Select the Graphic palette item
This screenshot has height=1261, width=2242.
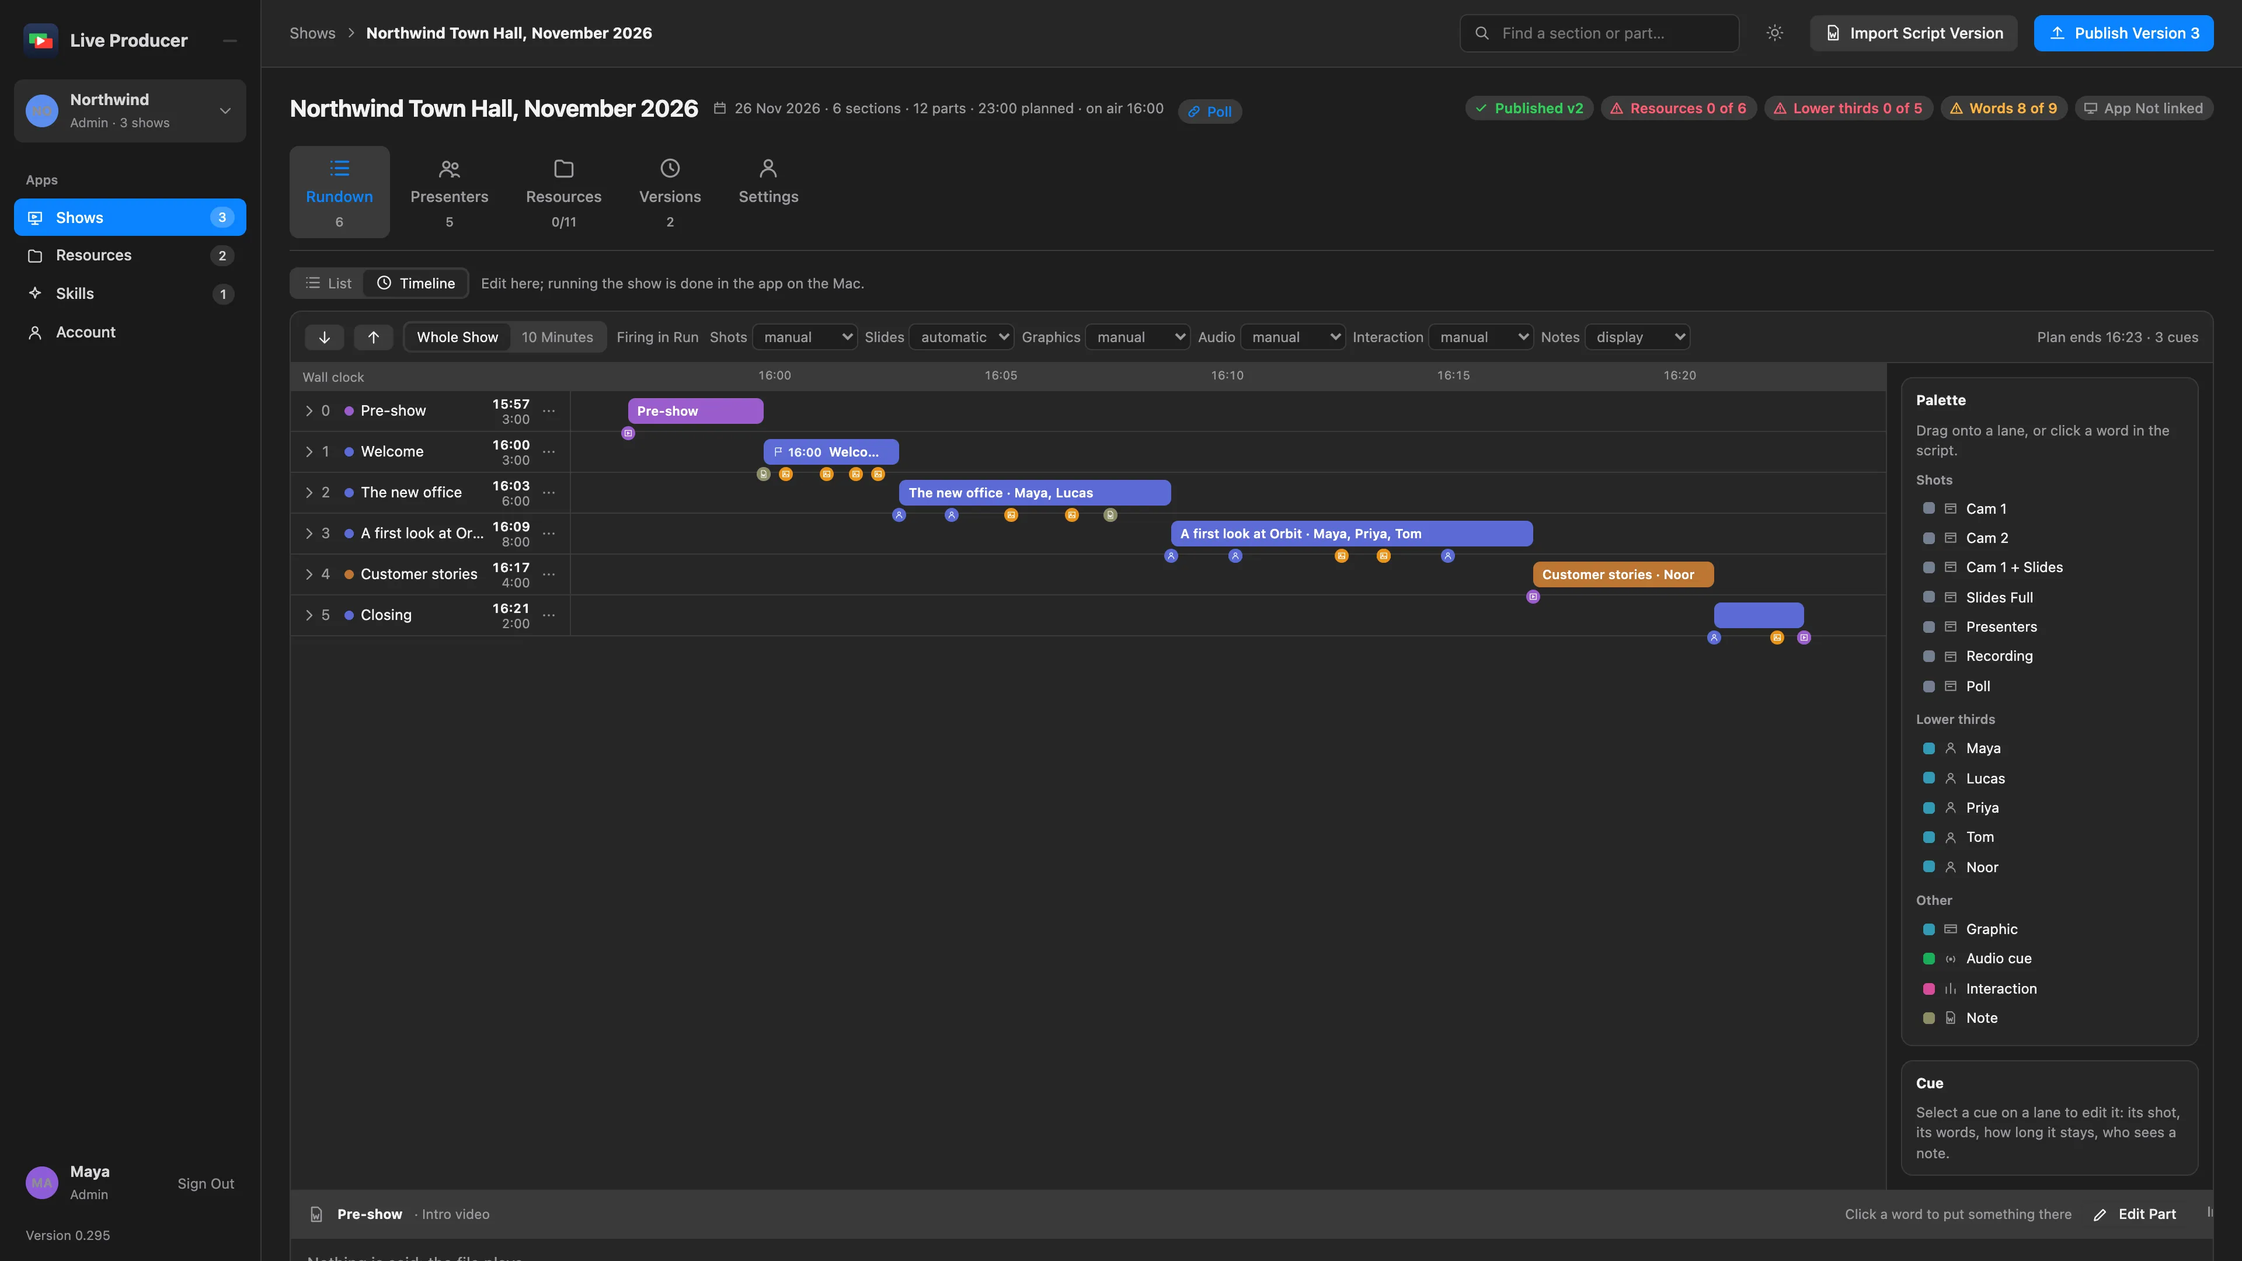point(2049,929)
